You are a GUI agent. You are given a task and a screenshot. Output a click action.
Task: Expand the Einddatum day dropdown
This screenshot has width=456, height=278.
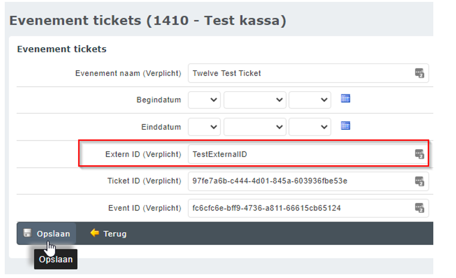[x=204, y=127]
